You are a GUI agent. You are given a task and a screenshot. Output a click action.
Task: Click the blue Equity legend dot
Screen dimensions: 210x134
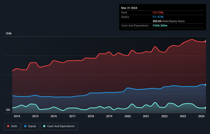pos(25,126)
